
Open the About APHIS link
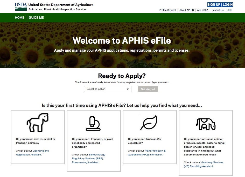pyautogui.click(x=187, y=10)
